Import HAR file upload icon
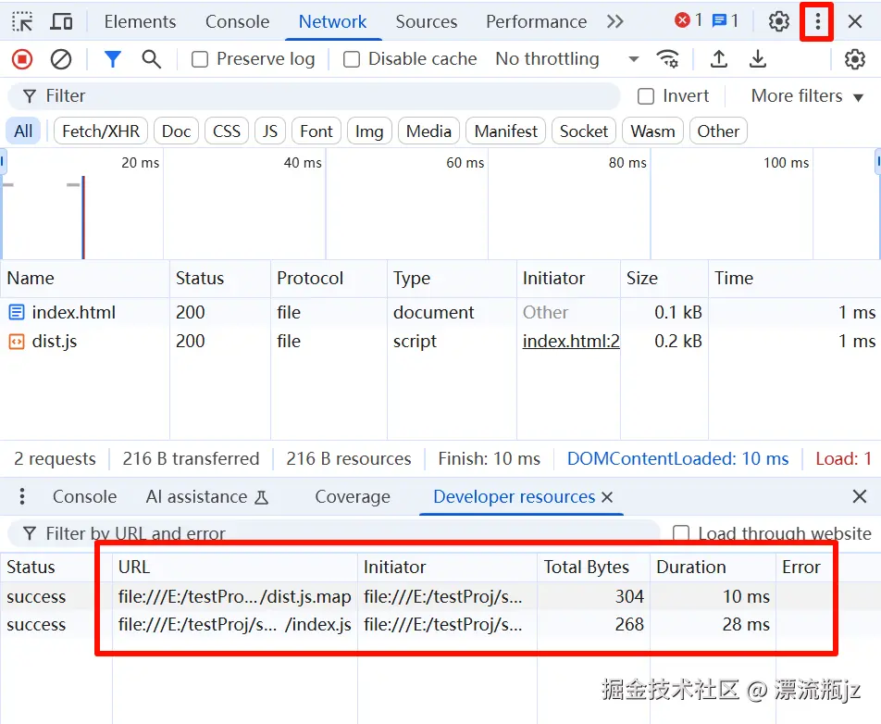This screenshot has height=724, width=881. [719, 59]
